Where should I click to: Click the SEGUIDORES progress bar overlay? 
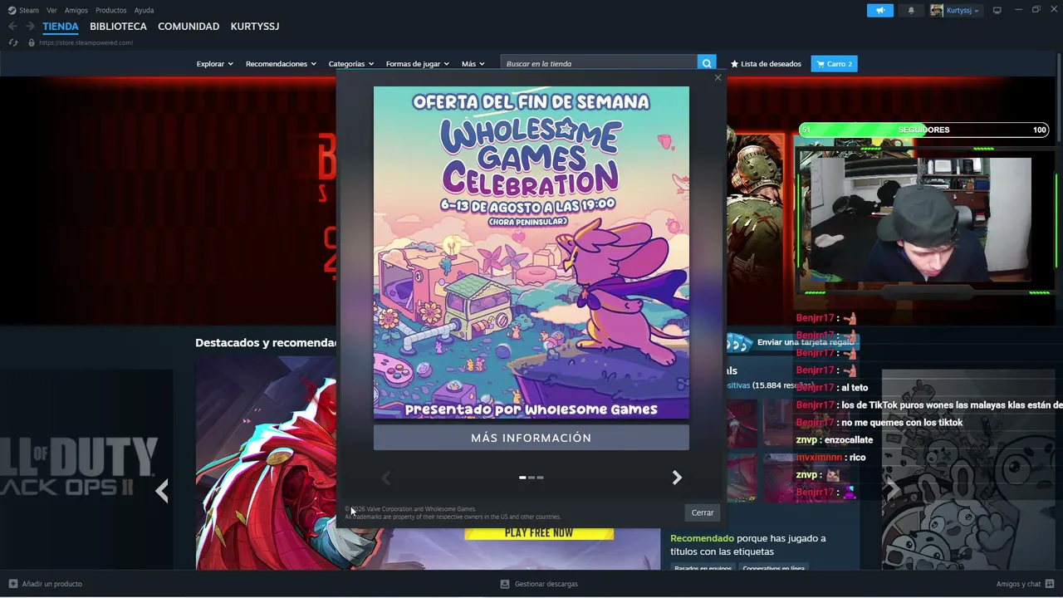point(923,130)
